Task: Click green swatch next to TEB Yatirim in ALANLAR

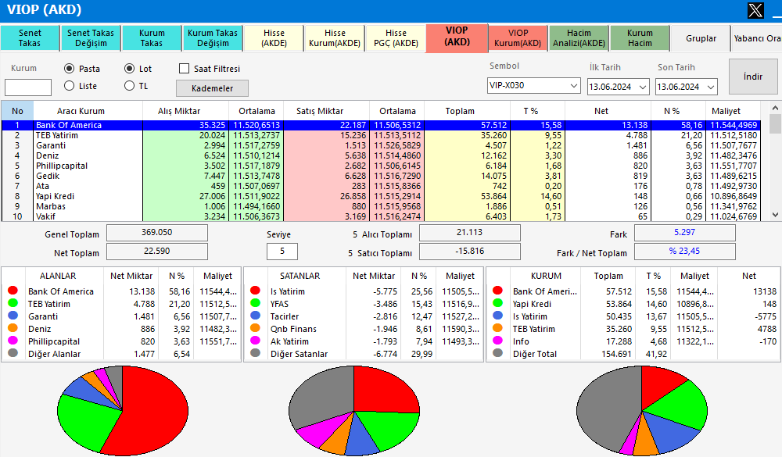Action: (x=13, y=303)
